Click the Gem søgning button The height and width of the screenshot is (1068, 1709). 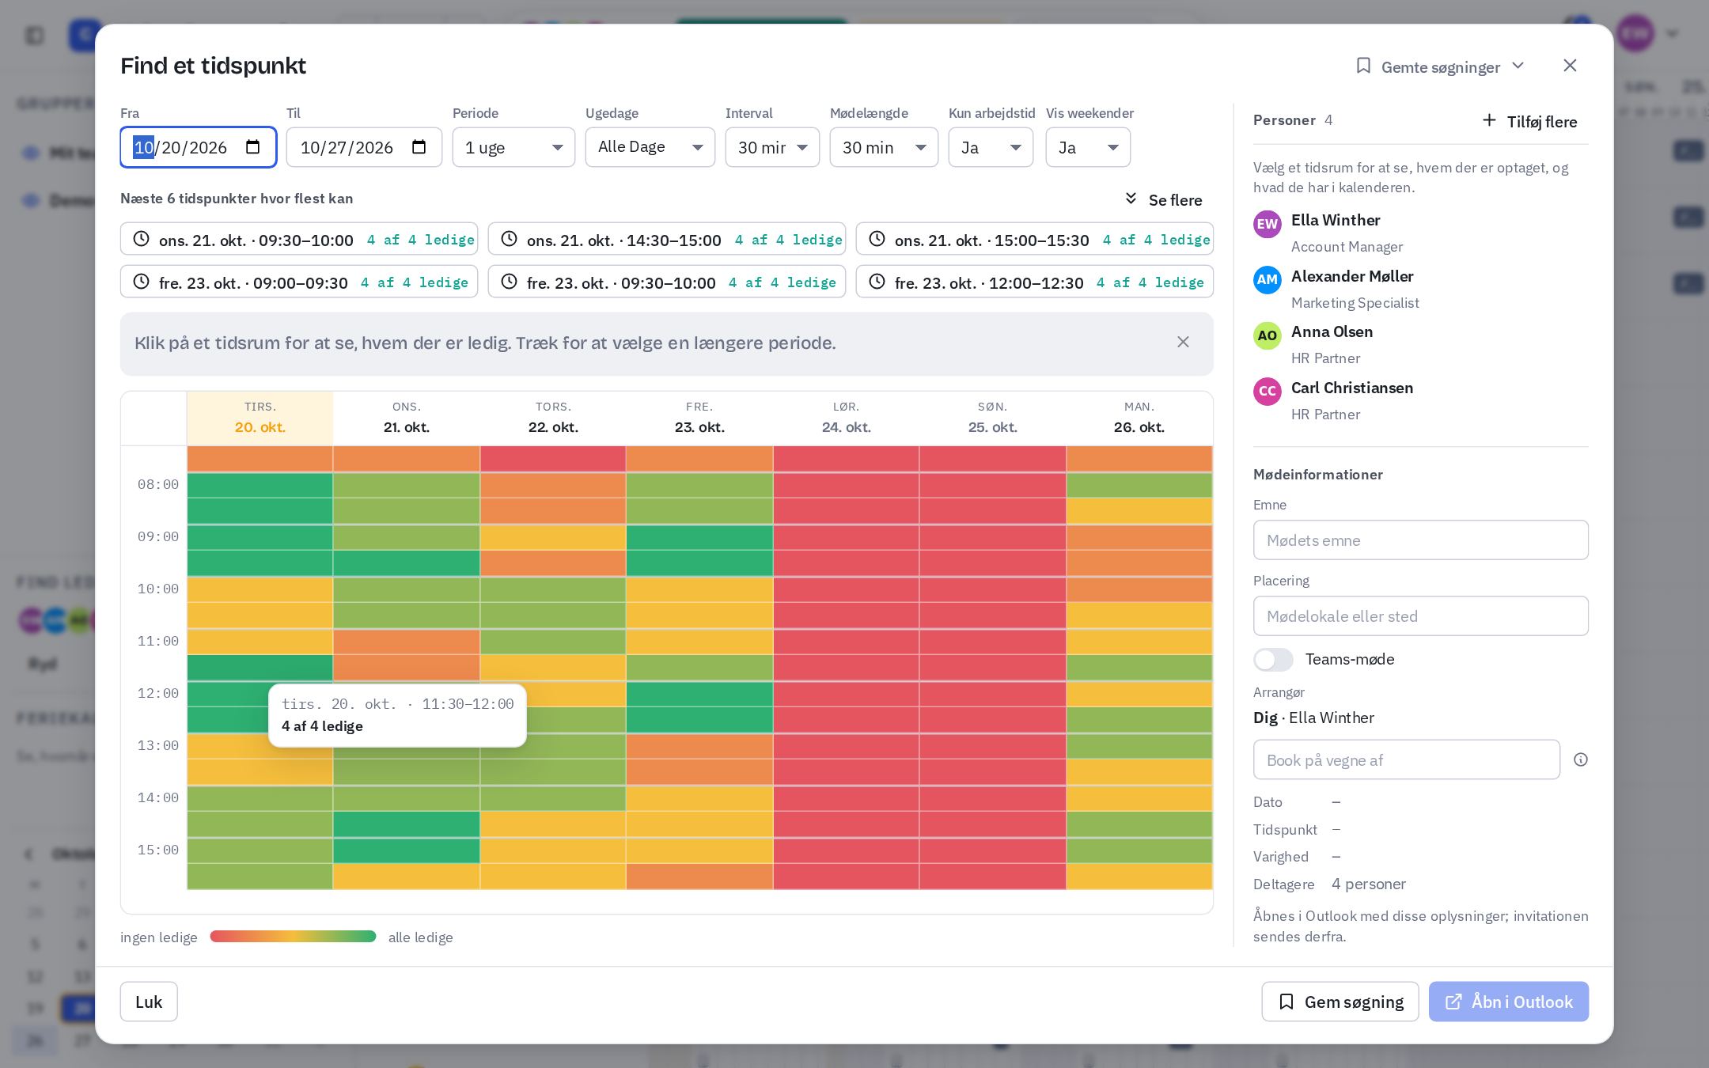pos(1340,1002)
